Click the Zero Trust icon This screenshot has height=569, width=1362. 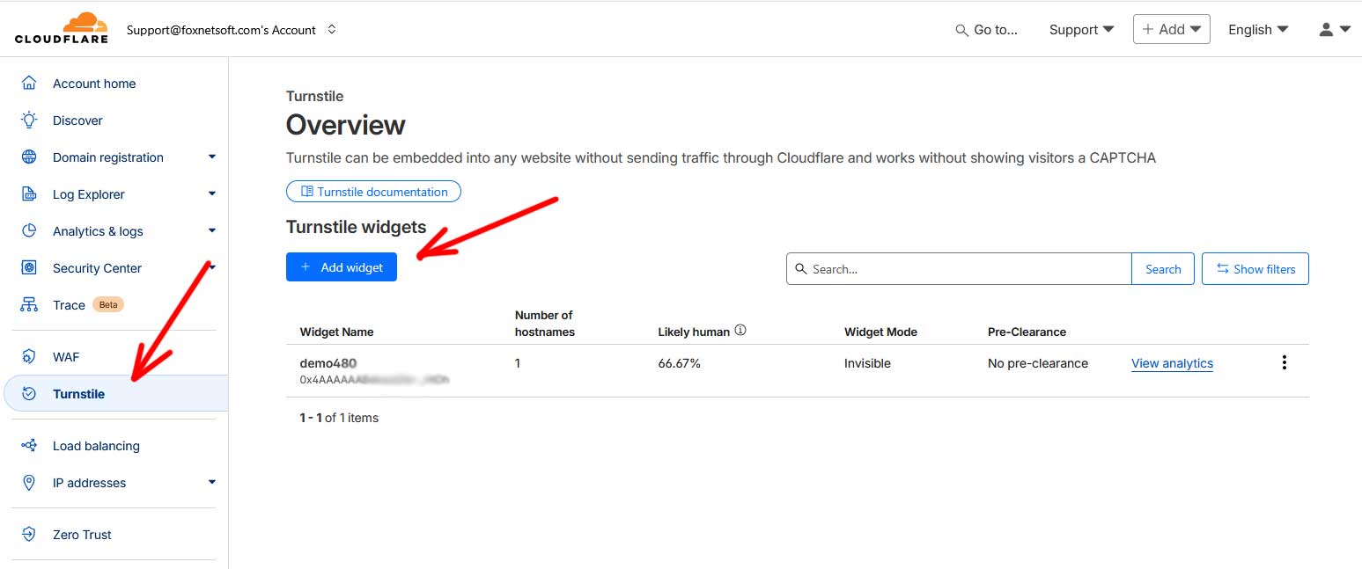point(29,535)
